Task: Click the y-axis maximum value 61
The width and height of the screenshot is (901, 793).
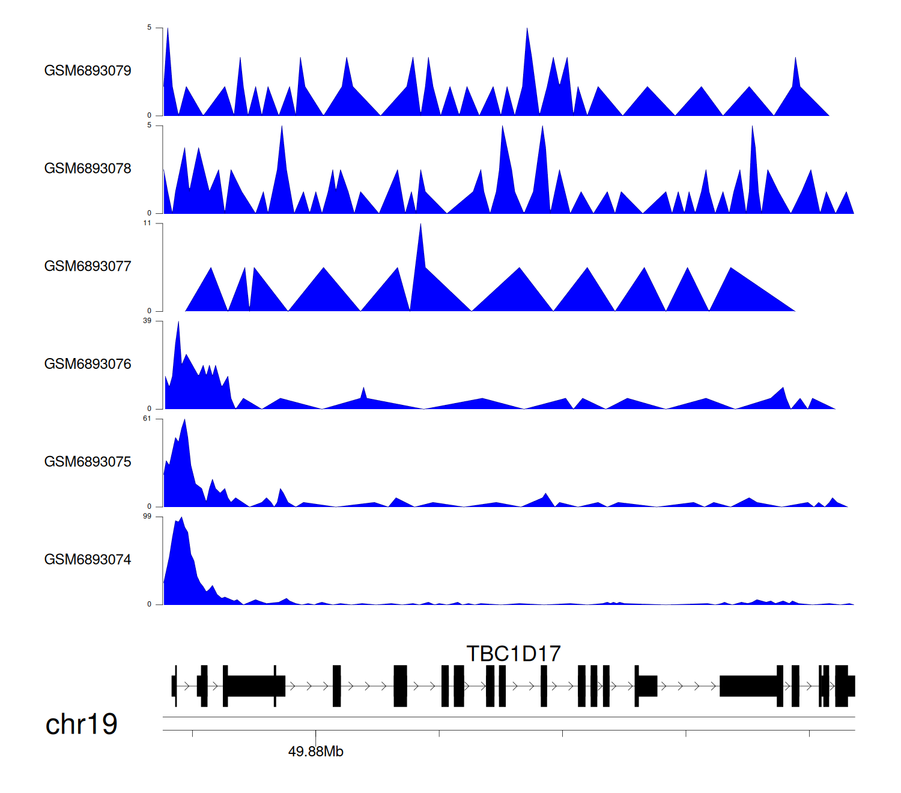Action: [x=147, y=419]
